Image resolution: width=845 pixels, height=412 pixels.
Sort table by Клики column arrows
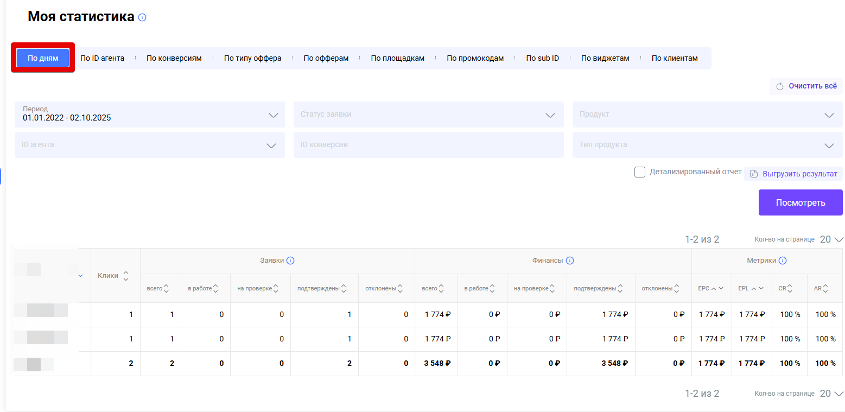point(126,276)
